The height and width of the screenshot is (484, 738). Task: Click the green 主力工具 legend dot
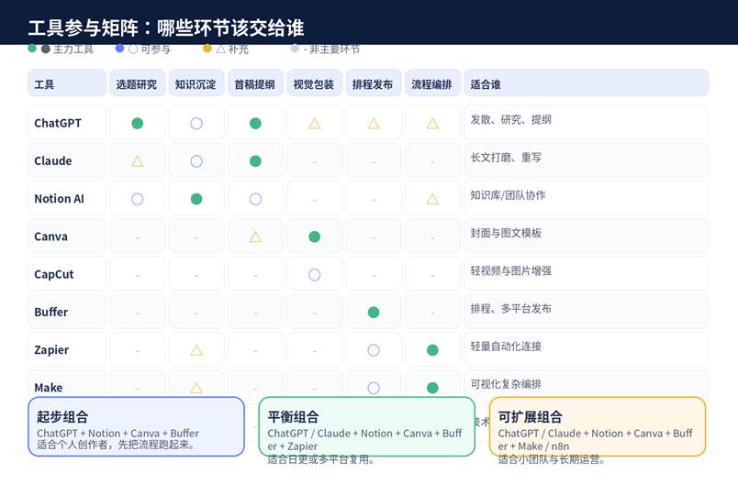(x=33, y=49)
